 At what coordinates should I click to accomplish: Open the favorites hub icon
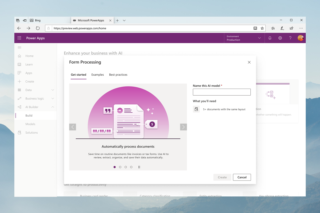[x=273, y=28]
